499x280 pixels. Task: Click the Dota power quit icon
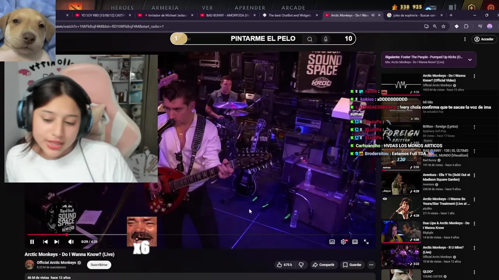coord(490,7)
